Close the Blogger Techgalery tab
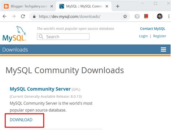This screenshot has width=171, height=130. point(52,6)
